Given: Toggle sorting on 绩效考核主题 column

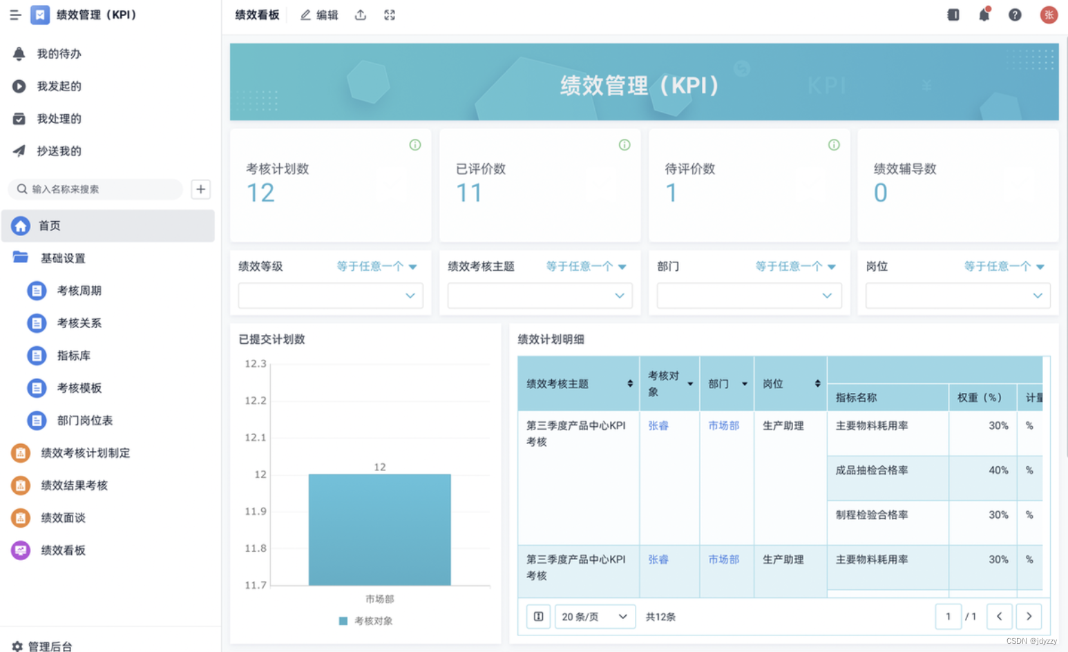Looking at the screenshot, I should [x=630, y=383].
